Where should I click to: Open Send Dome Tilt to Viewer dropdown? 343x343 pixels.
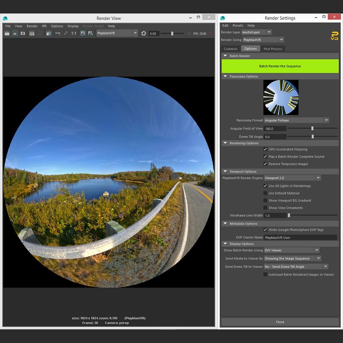(x=296, y=266)
